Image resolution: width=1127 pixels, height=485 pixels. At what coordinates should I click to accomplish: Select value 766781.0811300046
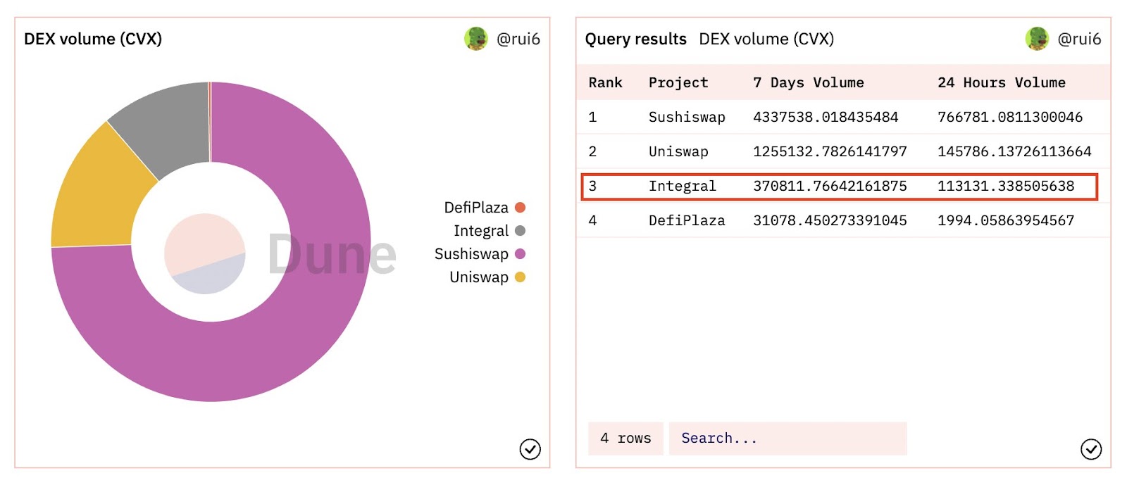[1010, 117]
